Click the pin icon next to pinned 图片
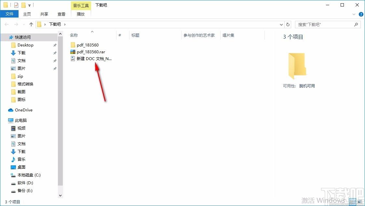The height and width of the screenshot is (206, 365). [x=55, y=69]
